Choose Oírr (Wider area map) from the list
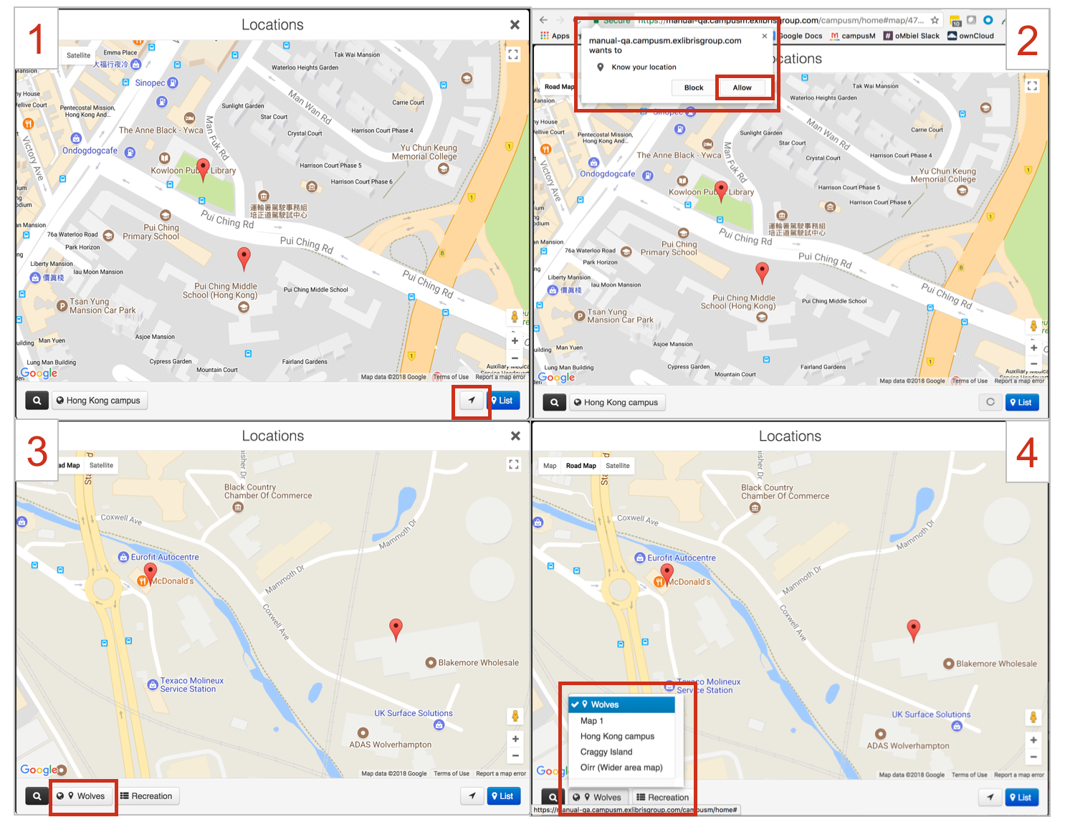 [x=622, y=768]
